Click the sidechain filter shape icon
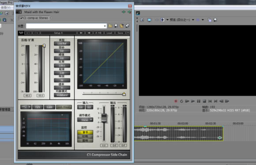This screenshot has width=256, height=165. coord(24,107)
